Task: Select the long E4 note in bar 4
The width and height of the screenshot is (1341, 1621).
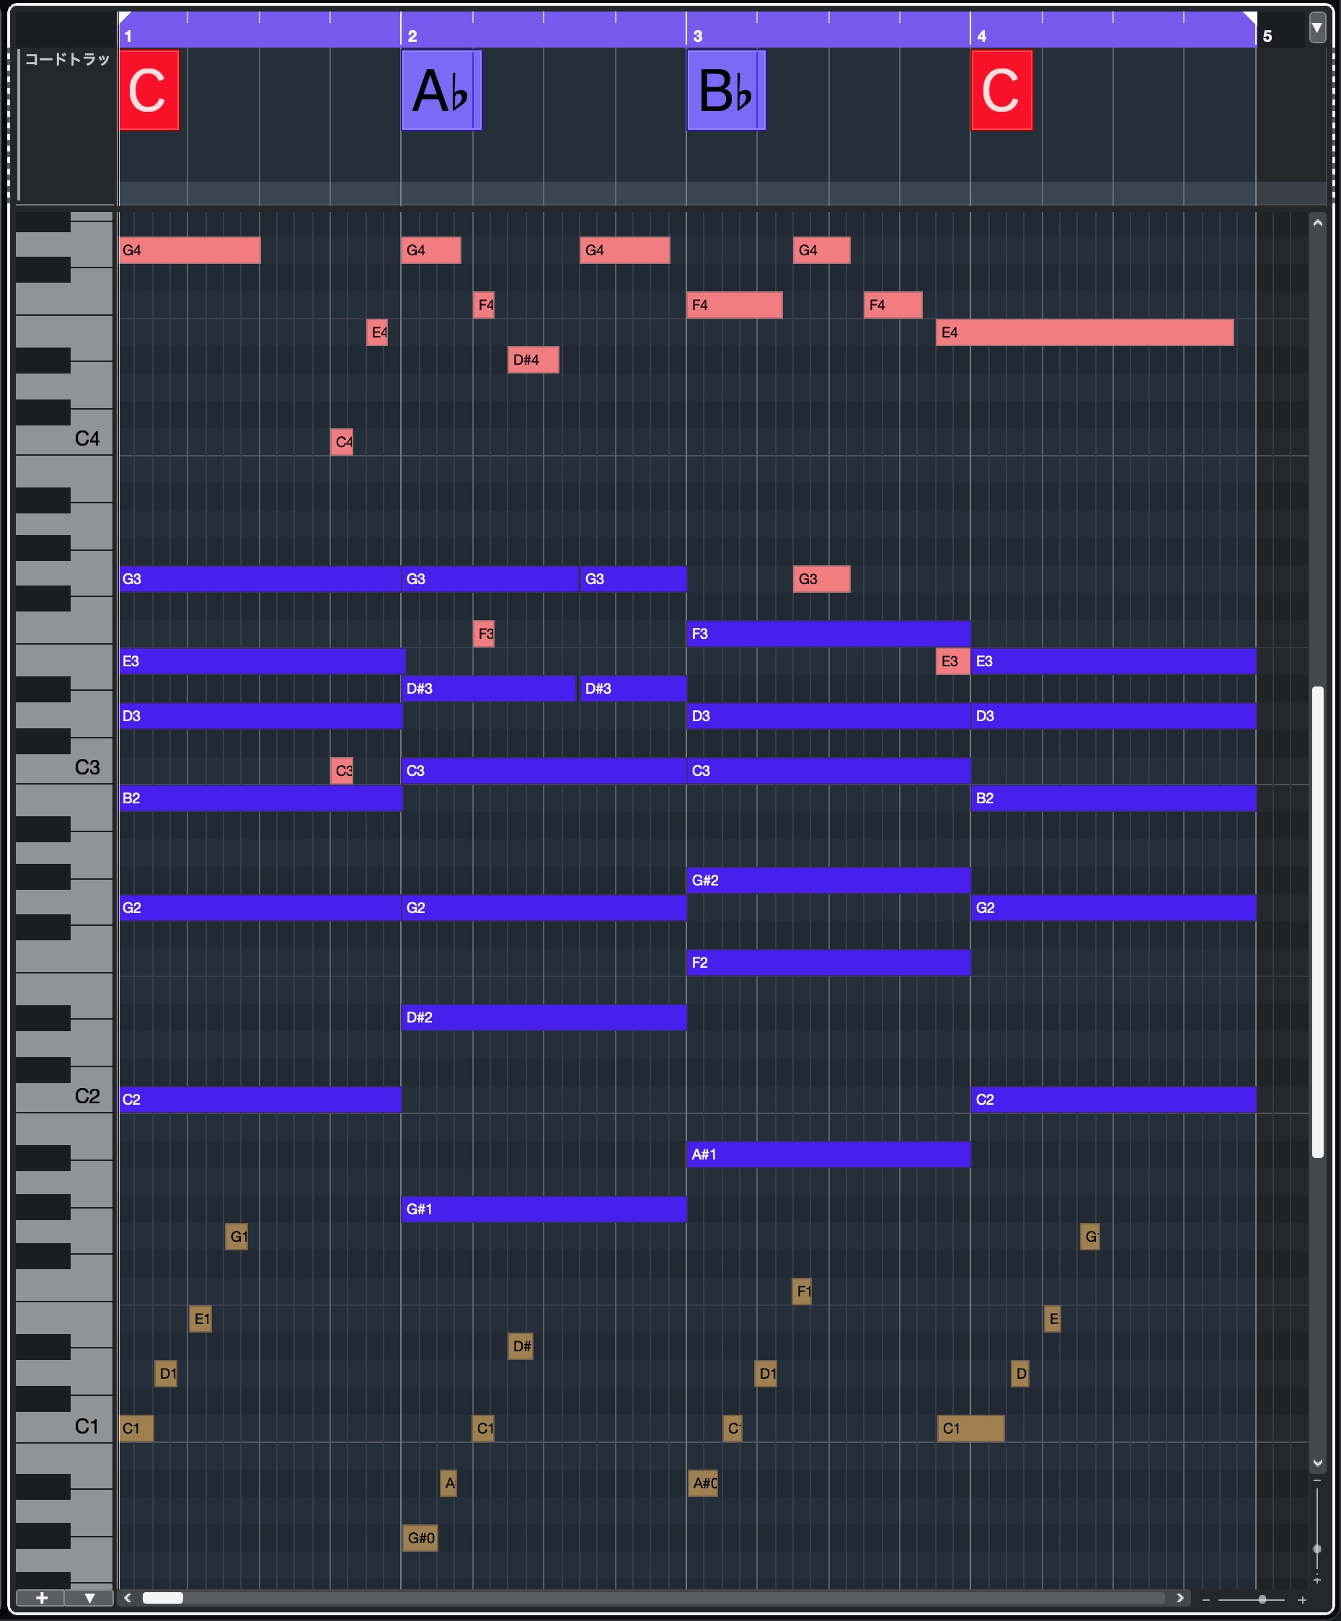Action: (1085, 332)
